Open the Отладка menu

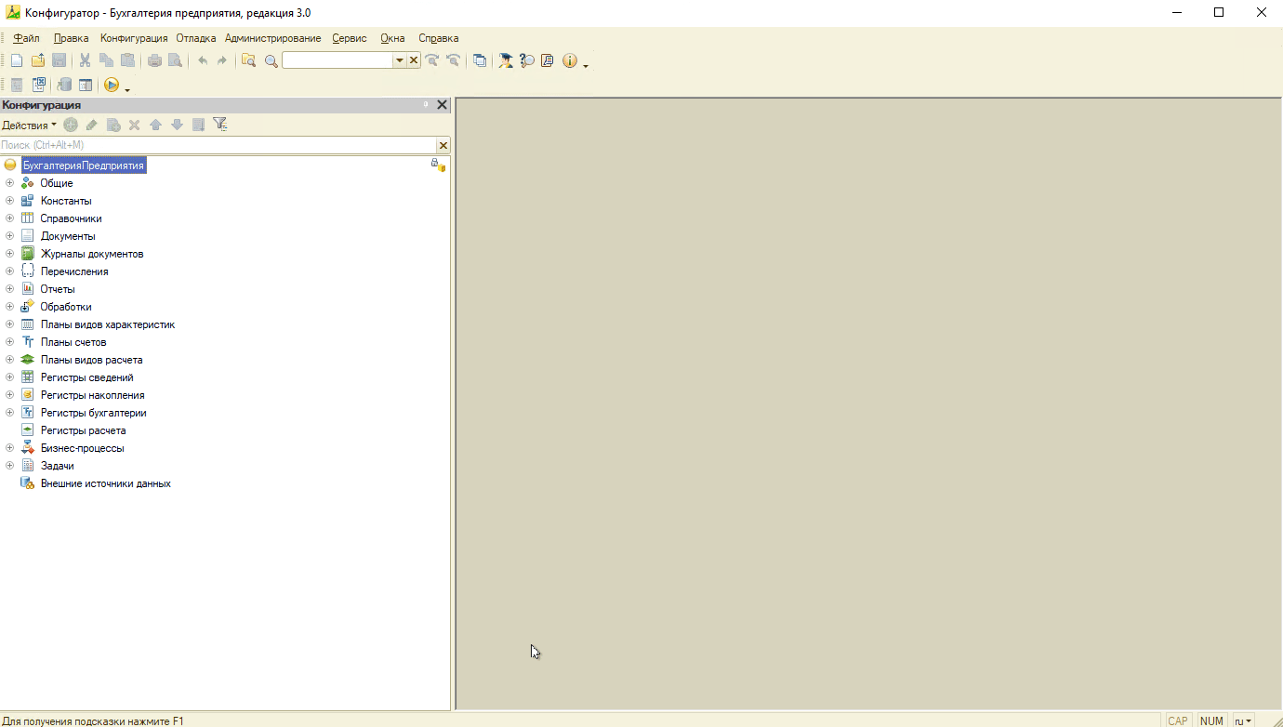(196, 38)
